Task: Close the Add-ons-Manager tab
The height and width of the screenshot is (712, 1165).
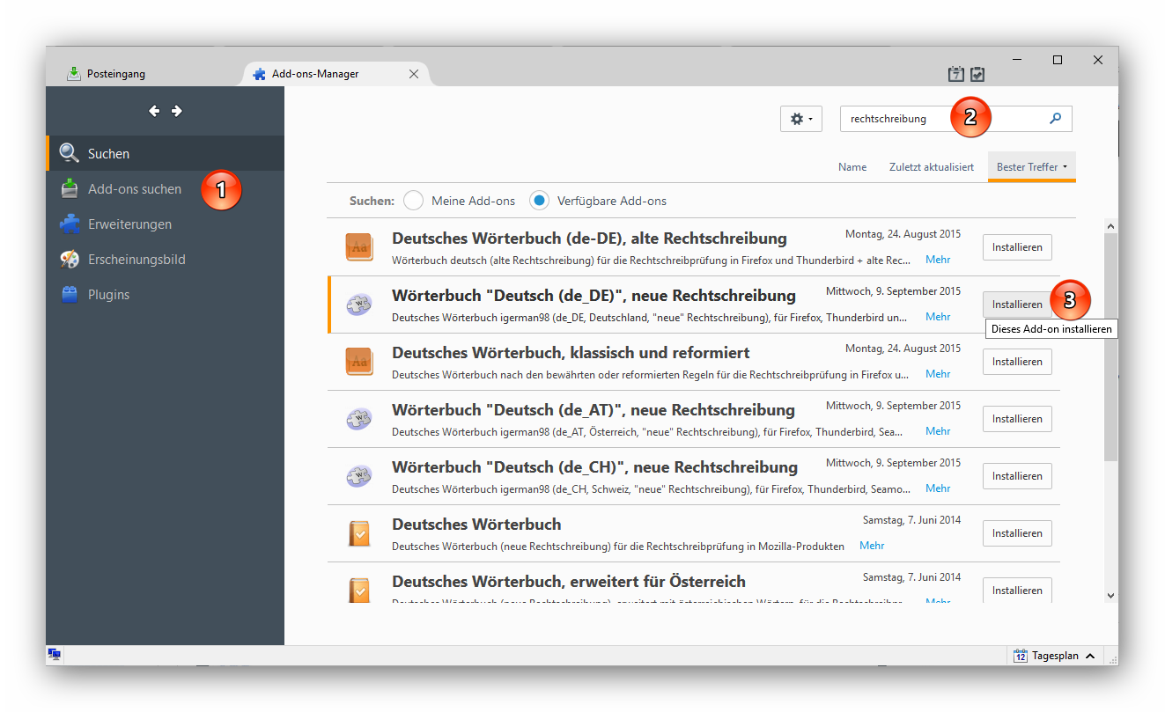Action: coord(414,74)
